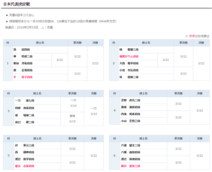The height and width of the screenshot is (172, 212).
Task: Click 張瑞 3/15 semifinal result cell
Action: tap(72, 119)
